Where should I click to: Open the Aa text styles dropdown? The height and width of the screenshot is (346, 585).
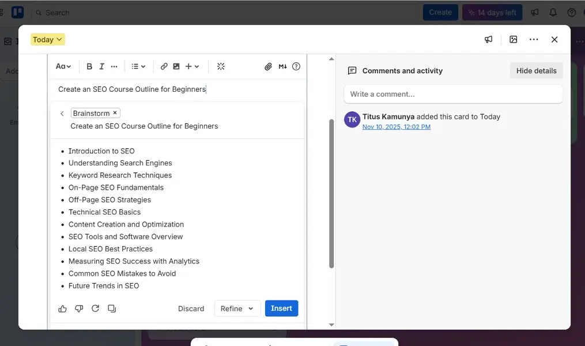63,66
